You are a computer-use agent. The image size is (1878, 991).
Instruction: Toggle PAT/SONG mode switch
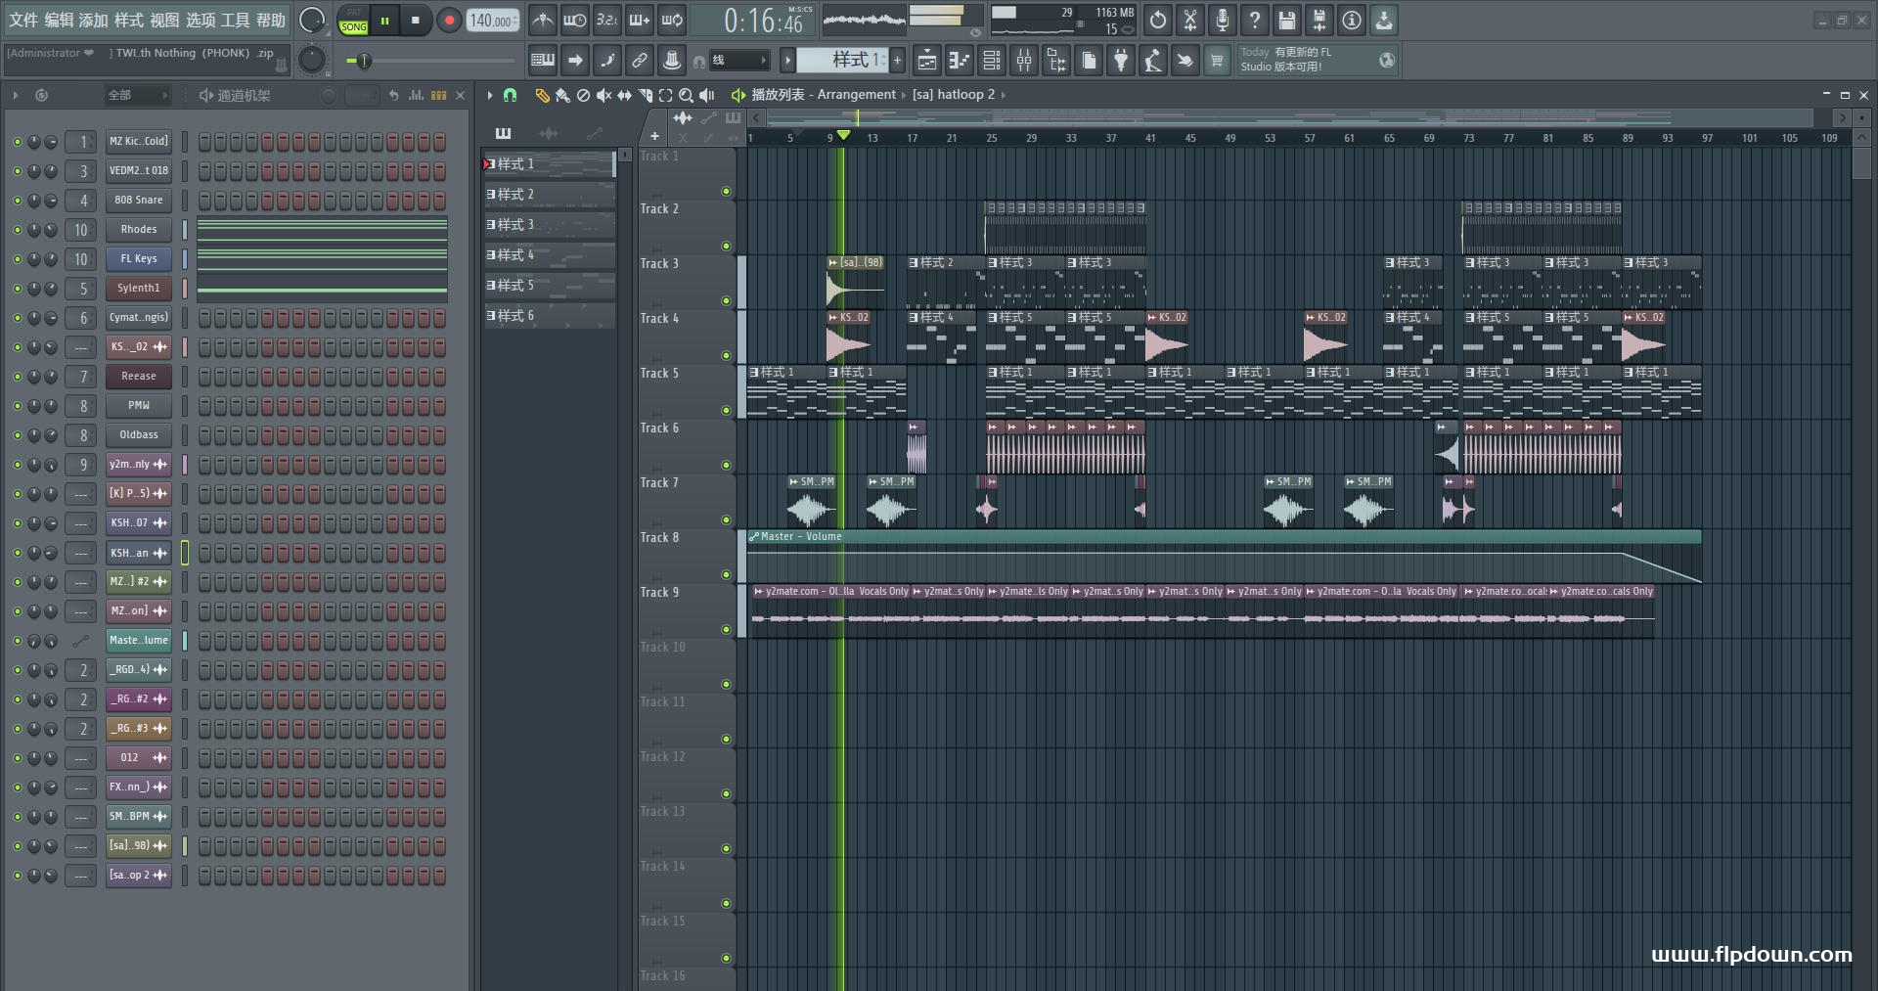(x=353, y=21)
